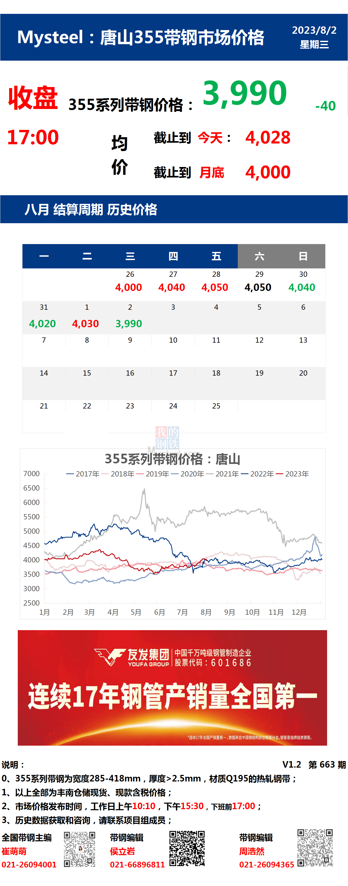Click the QR code beside 侯立岩
Image resolution: width=348 pixels, height=886 pixels.
tap(187, 848)
